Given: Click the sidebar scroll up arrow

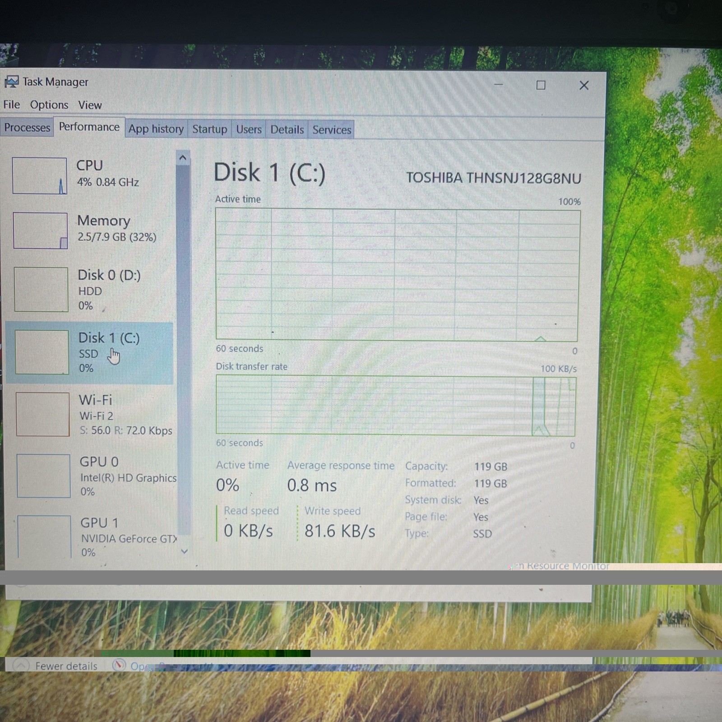Looking at the screenshot, I should pyautogui.click(x=183, y=157).
